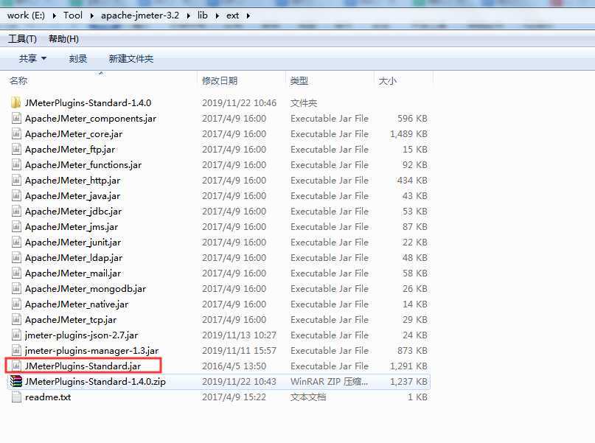Click the date 2019/11/11 15:57

point(239,350)
